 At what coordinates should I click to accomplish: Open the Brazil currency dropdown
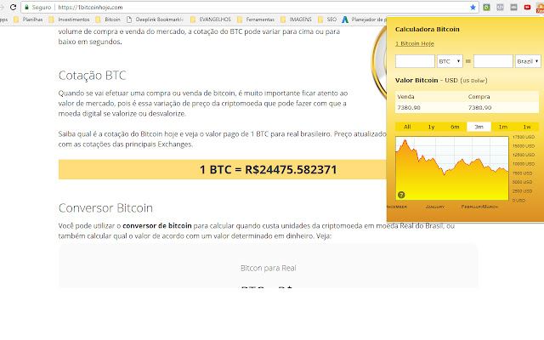528,61
